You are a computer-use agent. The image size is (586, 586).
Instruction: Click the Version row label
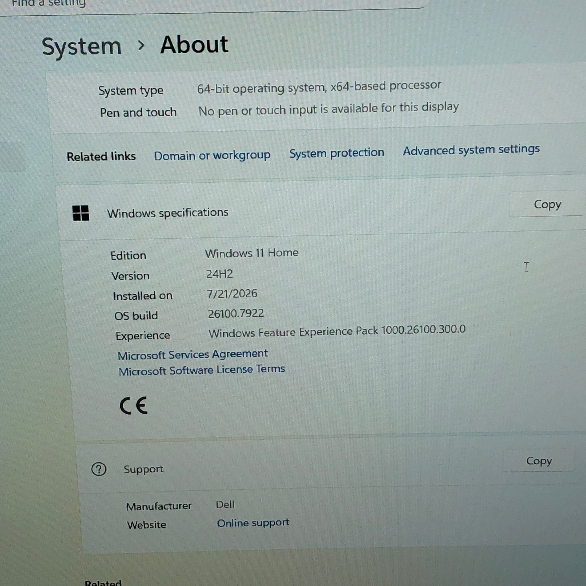130,276
